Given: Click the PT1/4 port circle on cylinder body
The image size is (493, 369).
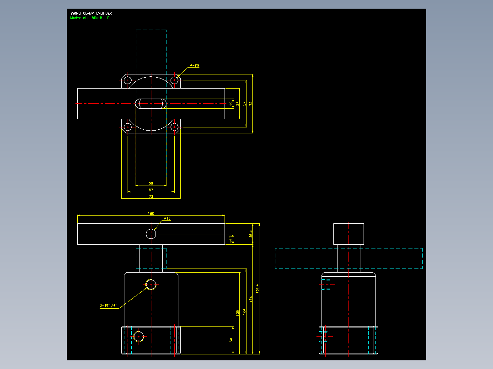Looking at the screenshot, I should [x=151, y=285].
